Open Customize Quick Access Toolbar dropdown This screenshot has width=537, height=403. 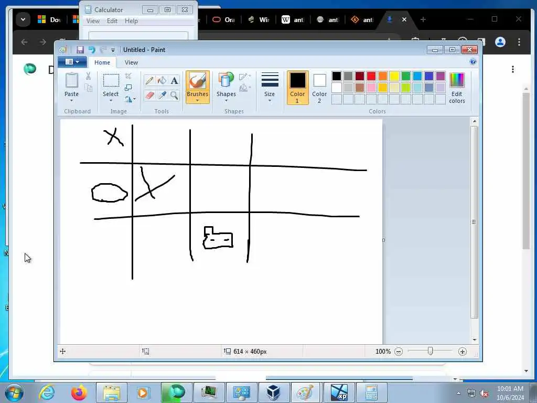tap(113, 50)
